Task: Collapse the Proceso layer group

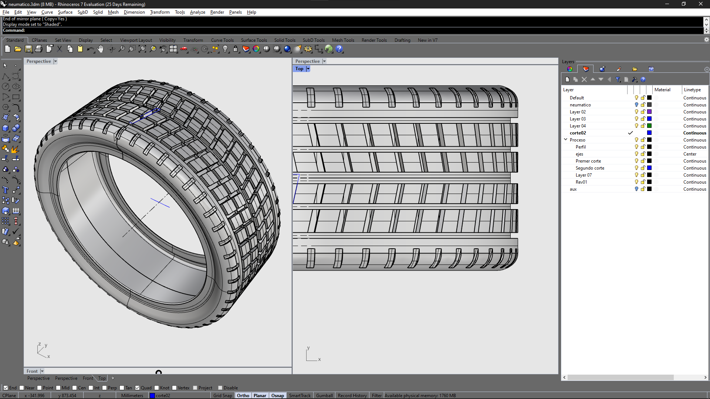Action: pyautogui.click(x=565, y=140)
